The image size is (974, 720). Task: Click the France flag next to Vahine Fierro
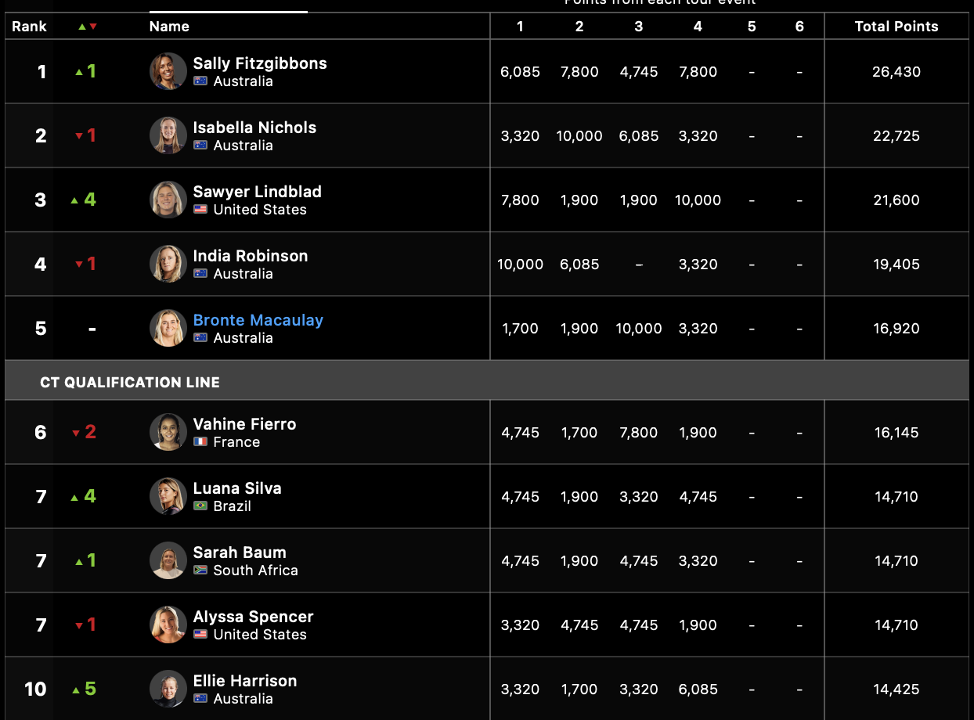(200, 442)
